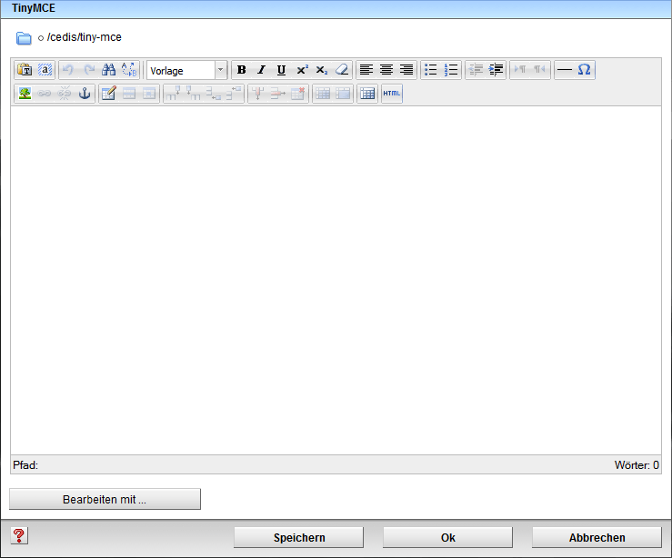This screenshot has height=558, width=672.
Task: Delete the table via red X icon
Action: [298, 94]
